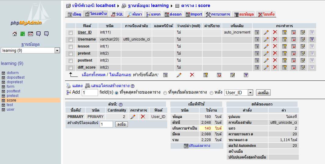Open the doform table in sidebar
The height and width of the screenshot is (164, 325).
tap(13, 73)
